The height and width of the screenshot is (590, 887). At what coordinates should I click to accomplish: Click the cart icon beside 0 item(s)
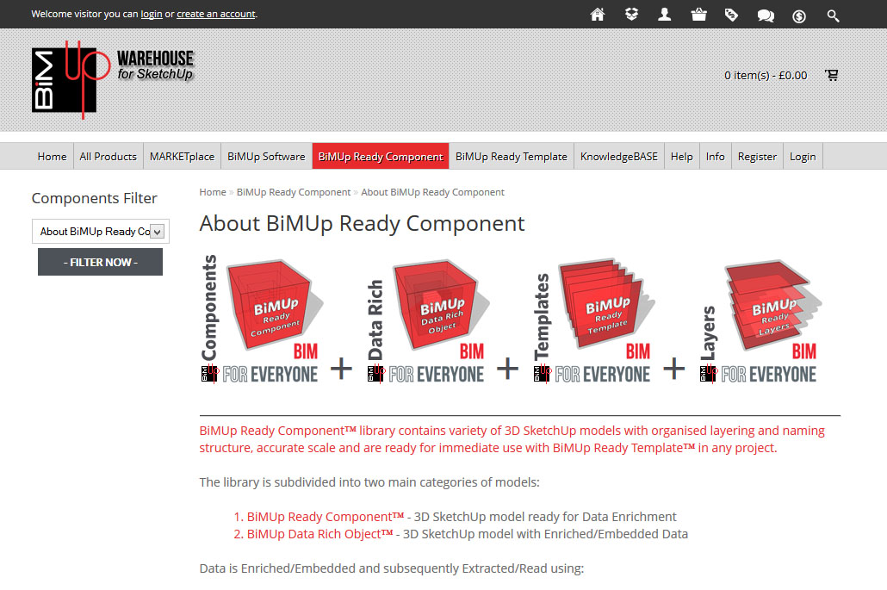pos(831,75)
